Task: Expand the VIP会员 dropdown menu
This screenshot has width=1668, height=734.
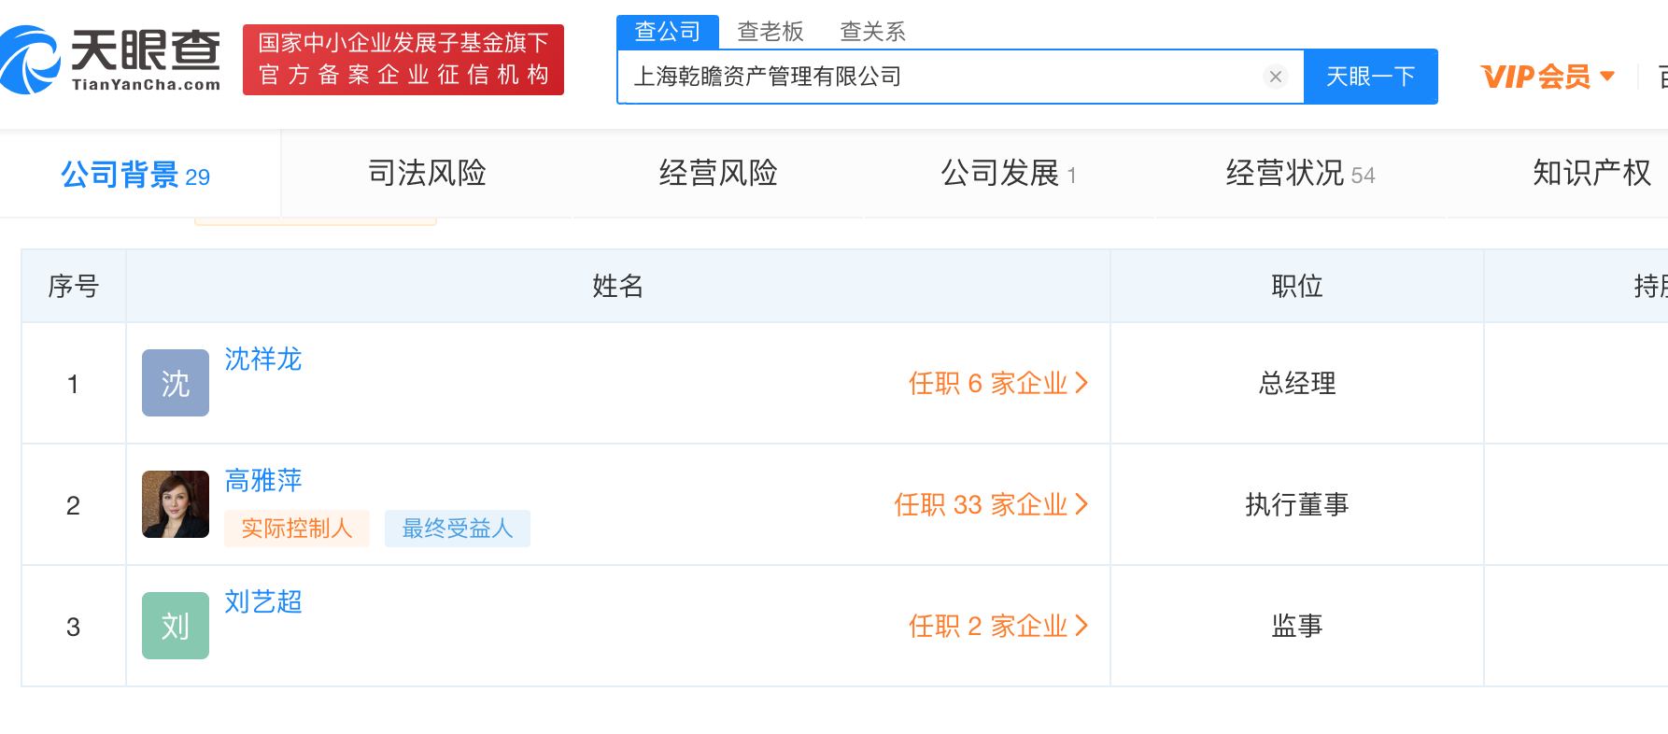Action: (1548, 77)
